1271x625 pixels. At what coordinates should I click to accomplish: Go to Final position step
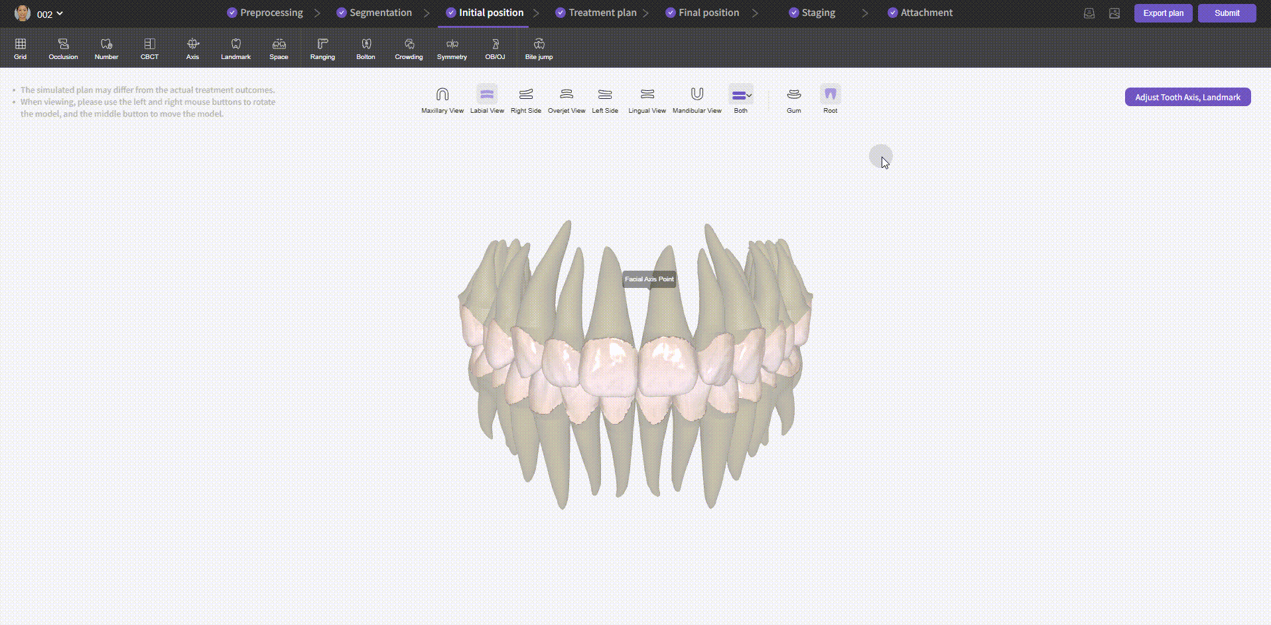[x=702, y=13]
